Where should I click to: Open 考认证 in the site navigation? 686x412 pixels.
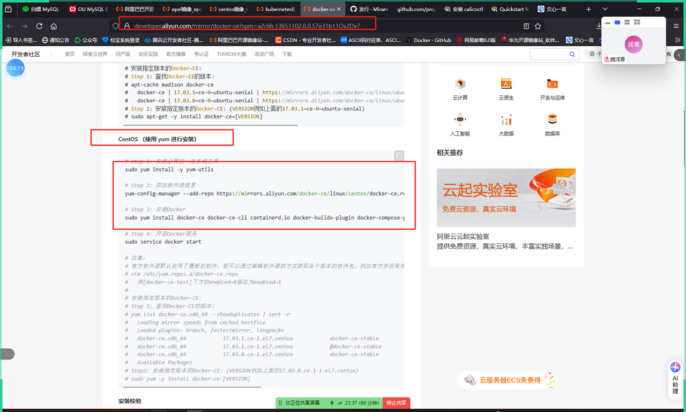tap(202, 54)
